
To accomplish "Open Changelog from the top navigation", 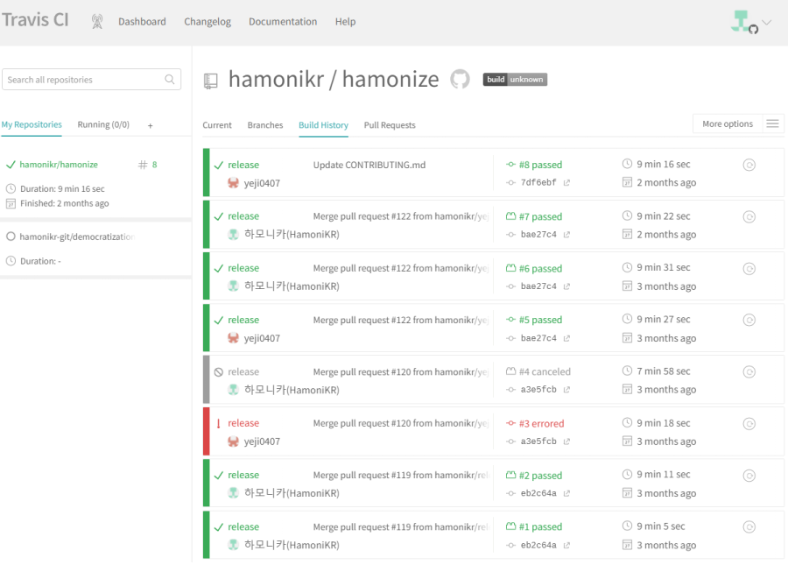I will [208, 22].
